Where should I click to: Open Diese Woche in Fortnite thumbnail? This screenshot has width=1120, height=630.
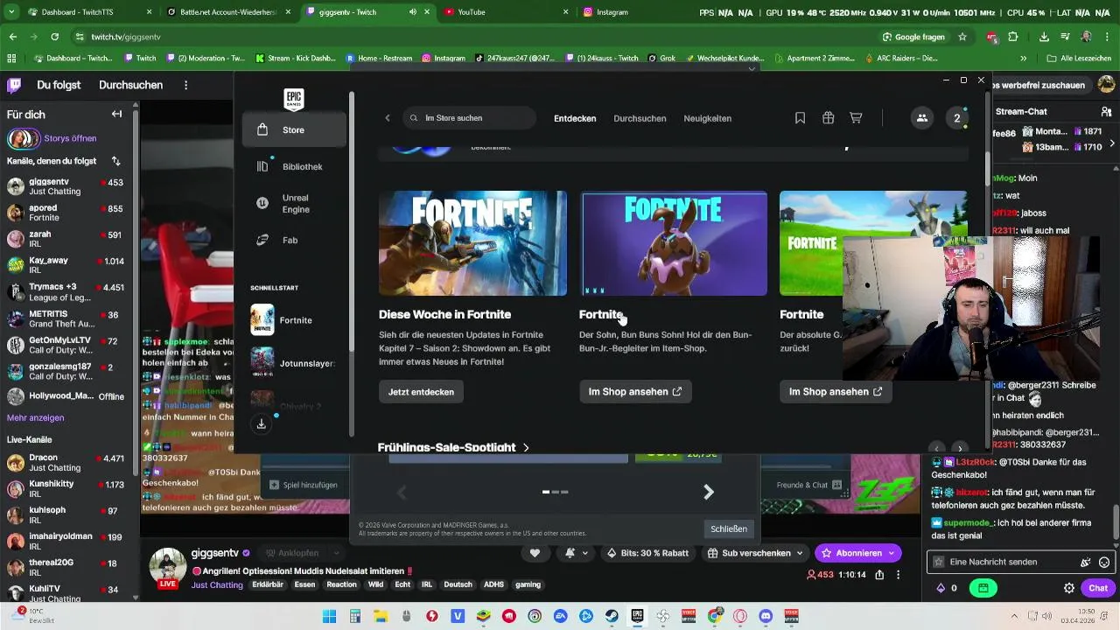tap(472, 243)
